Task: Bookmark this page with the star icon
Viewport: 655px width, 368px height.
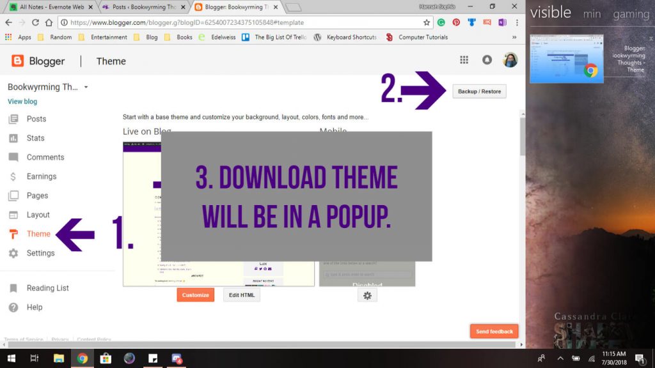Action: (427, 22)
